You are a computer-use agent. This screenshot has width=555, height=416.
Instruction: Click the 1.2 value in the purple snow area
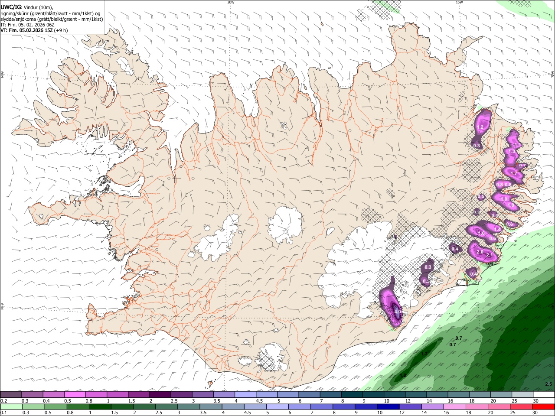tap(480, 127)
